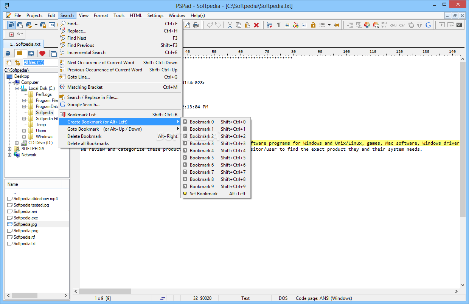The image size is (469, 304).
Task: Select Softpedia.exe in file list
Action: click(x=26, y=218)
